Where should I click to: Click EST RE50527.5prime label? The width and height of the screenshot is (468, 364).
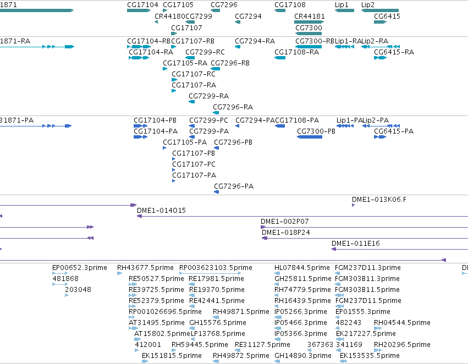point(156,279)
